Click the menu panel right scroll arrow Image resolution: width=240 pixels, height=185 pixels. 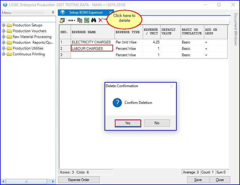(x=53, y=181)
